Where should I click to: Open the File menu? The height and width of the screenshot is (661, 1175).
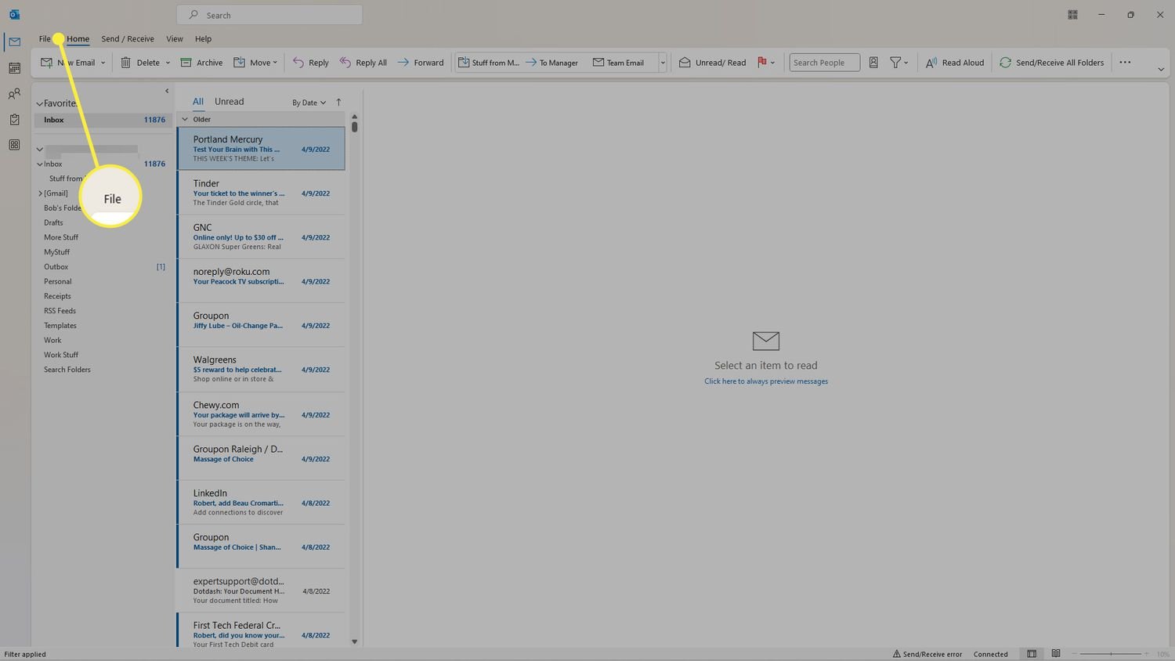(x=45, y=39)
